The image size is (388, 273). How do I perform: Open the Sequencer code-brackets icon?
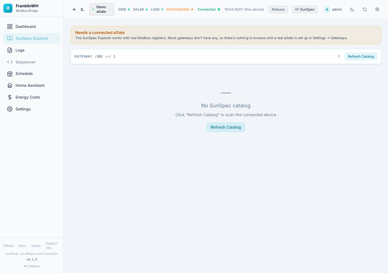[10, 62]
